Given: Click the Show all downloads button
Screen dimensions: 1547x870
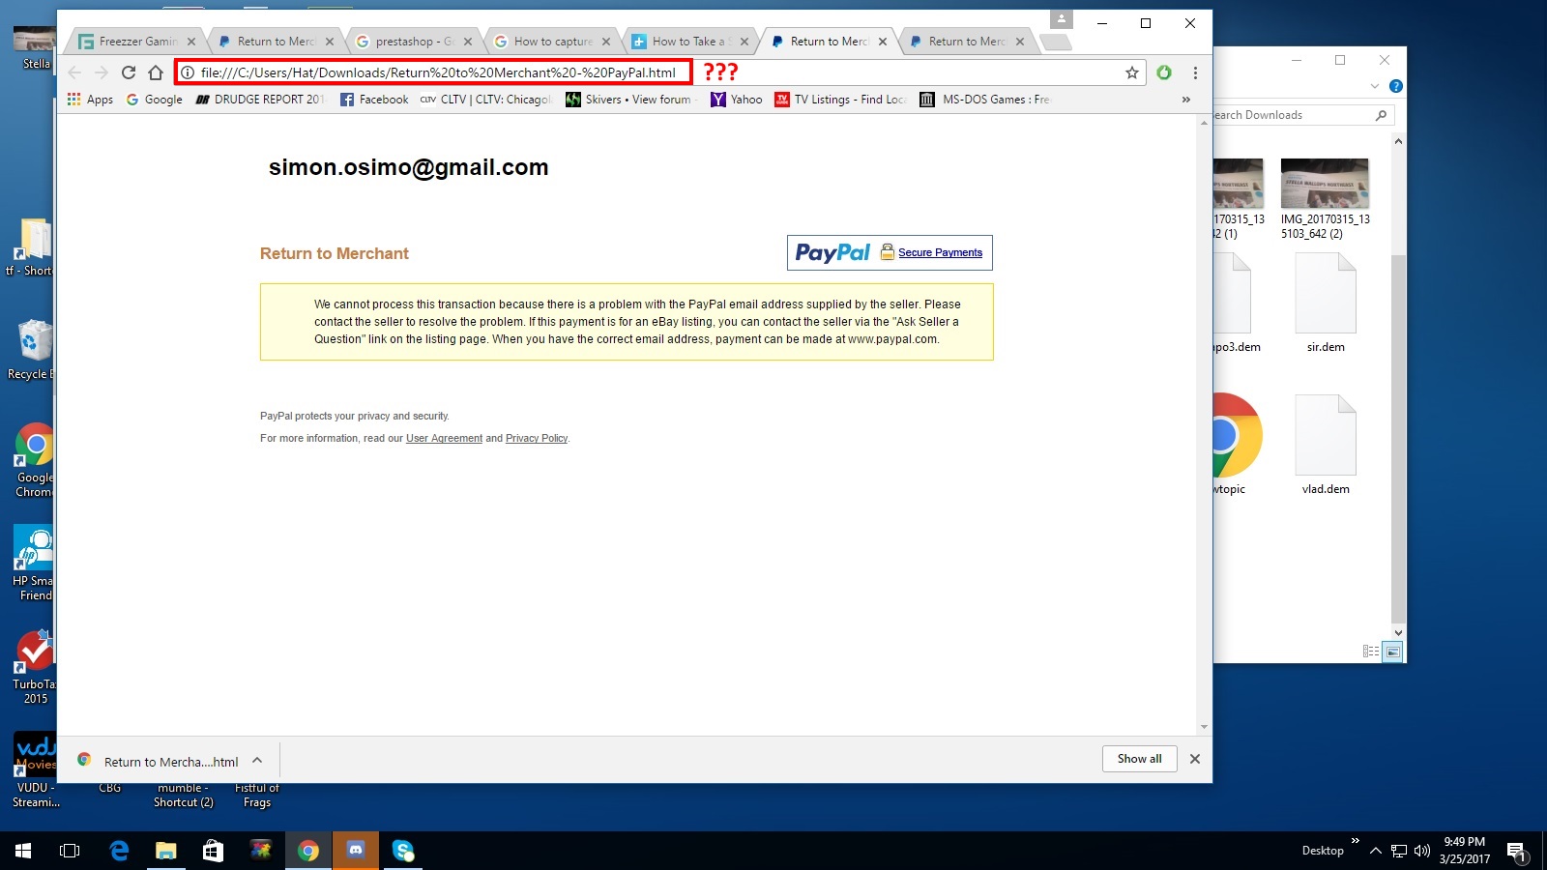Looking at the screenshot, I should coord(1139,759).
